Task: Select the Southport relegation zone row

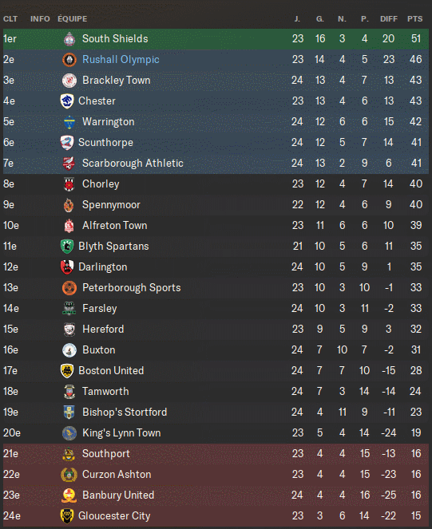Action: pos(216,454)
